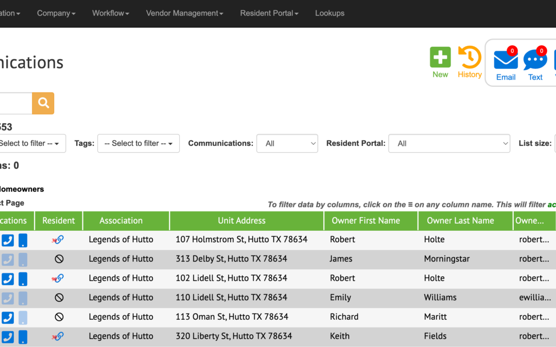Click phone icon for 113 Oman St row
The width and height of the screenshot is (556, 347).
coord(8,317)
